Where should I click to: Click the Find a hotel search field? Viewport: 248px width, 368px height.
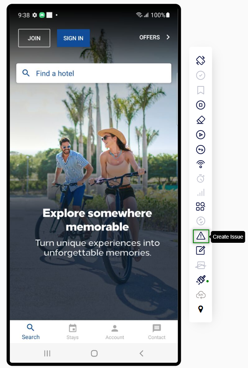click(x=94, y=73)
